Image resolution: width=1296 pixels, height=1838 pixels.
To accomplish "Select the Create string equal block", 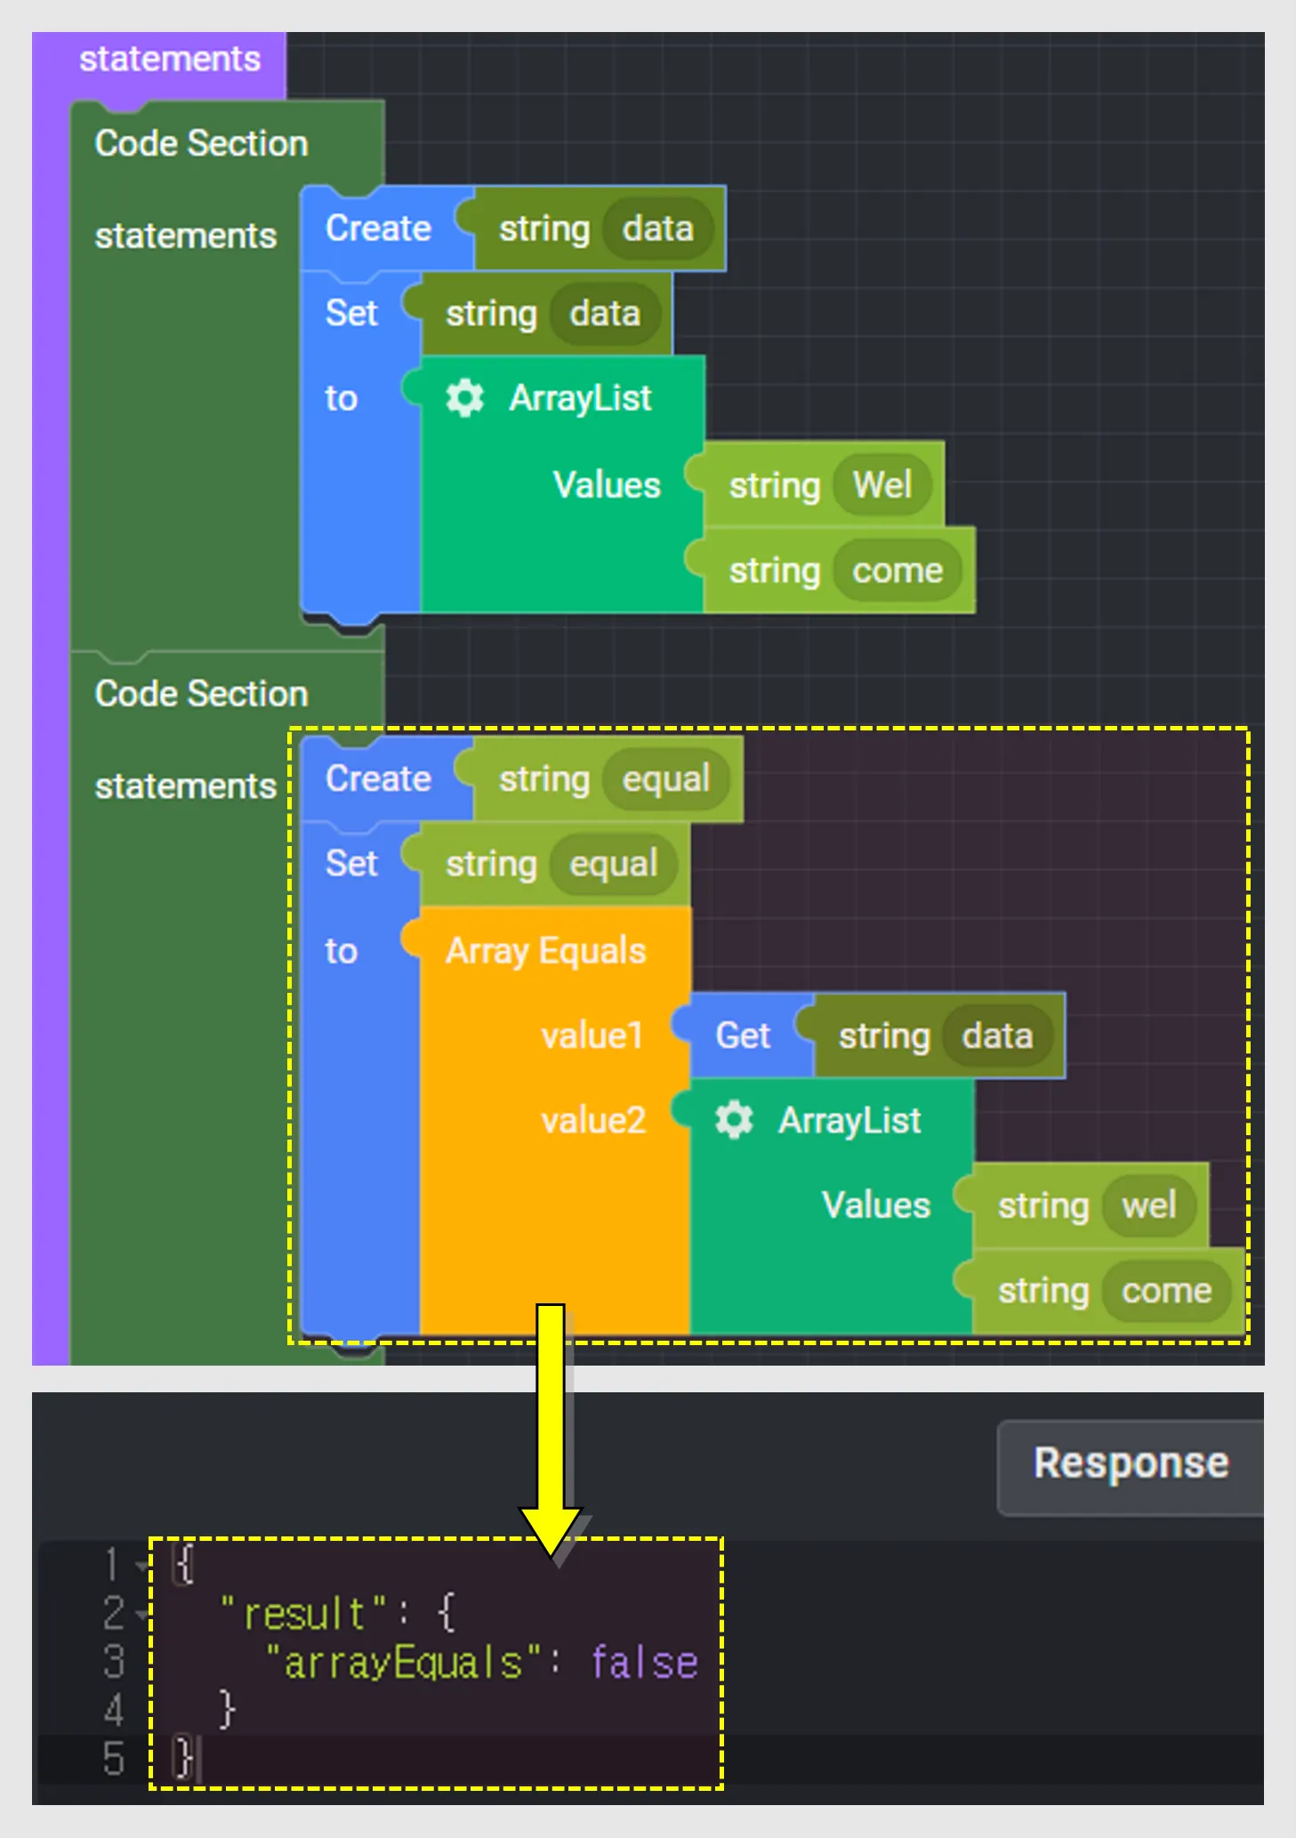I will pos(378,778).
